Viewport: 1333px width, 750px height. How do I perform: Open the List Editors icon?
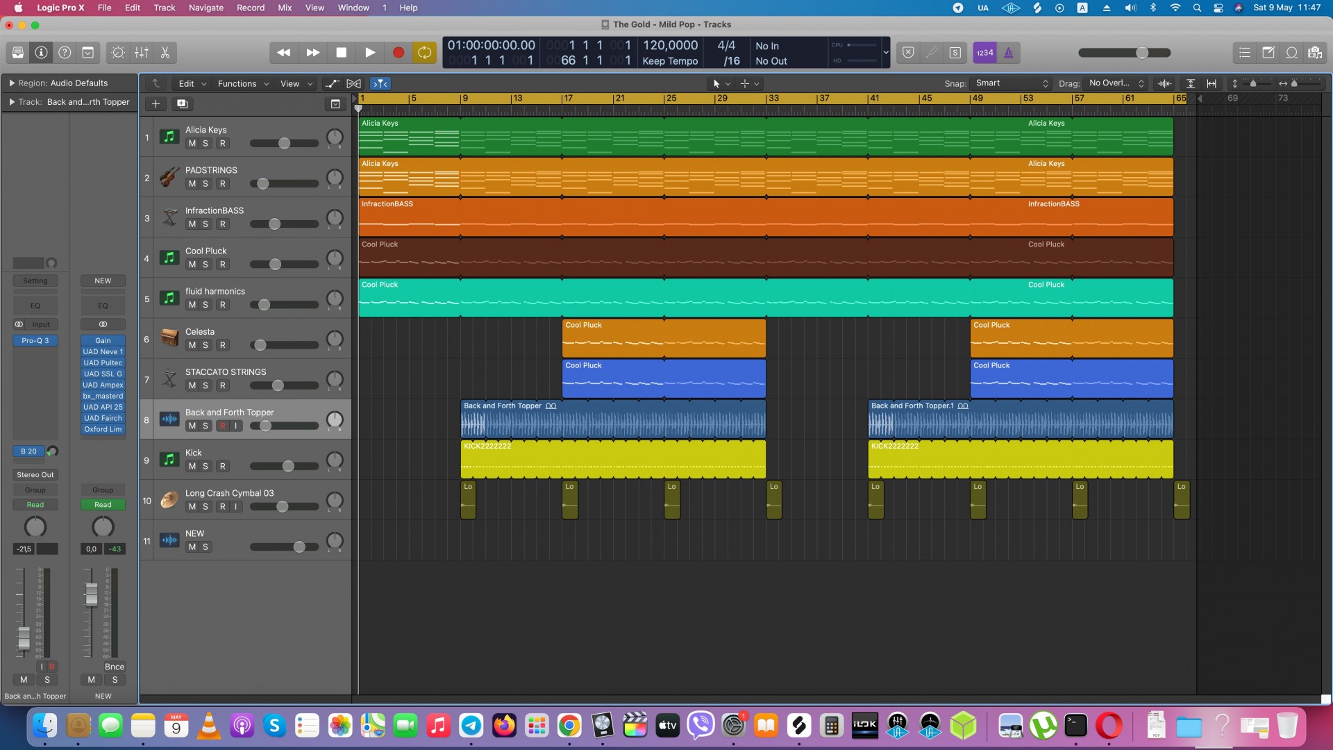click(1245, 53)
